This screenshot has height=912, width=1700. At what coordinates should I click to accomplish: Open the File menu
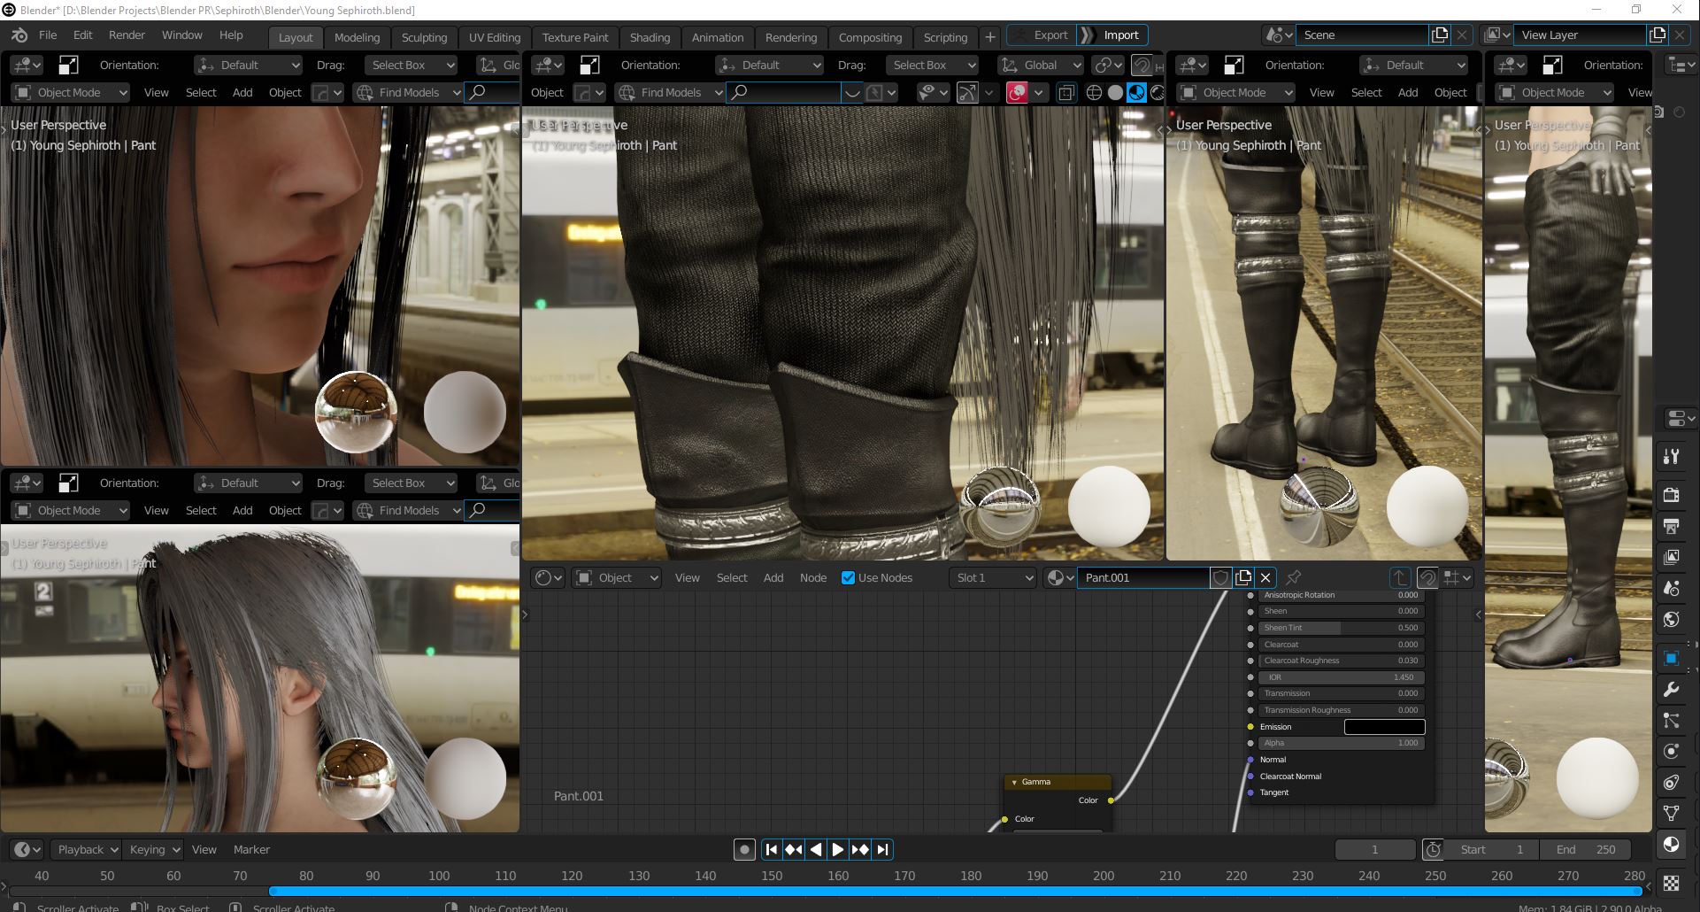pyautogui.click(x=48, y=35)
